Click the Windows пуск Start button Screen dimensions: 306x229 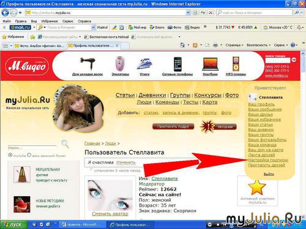tap(13, 225)
